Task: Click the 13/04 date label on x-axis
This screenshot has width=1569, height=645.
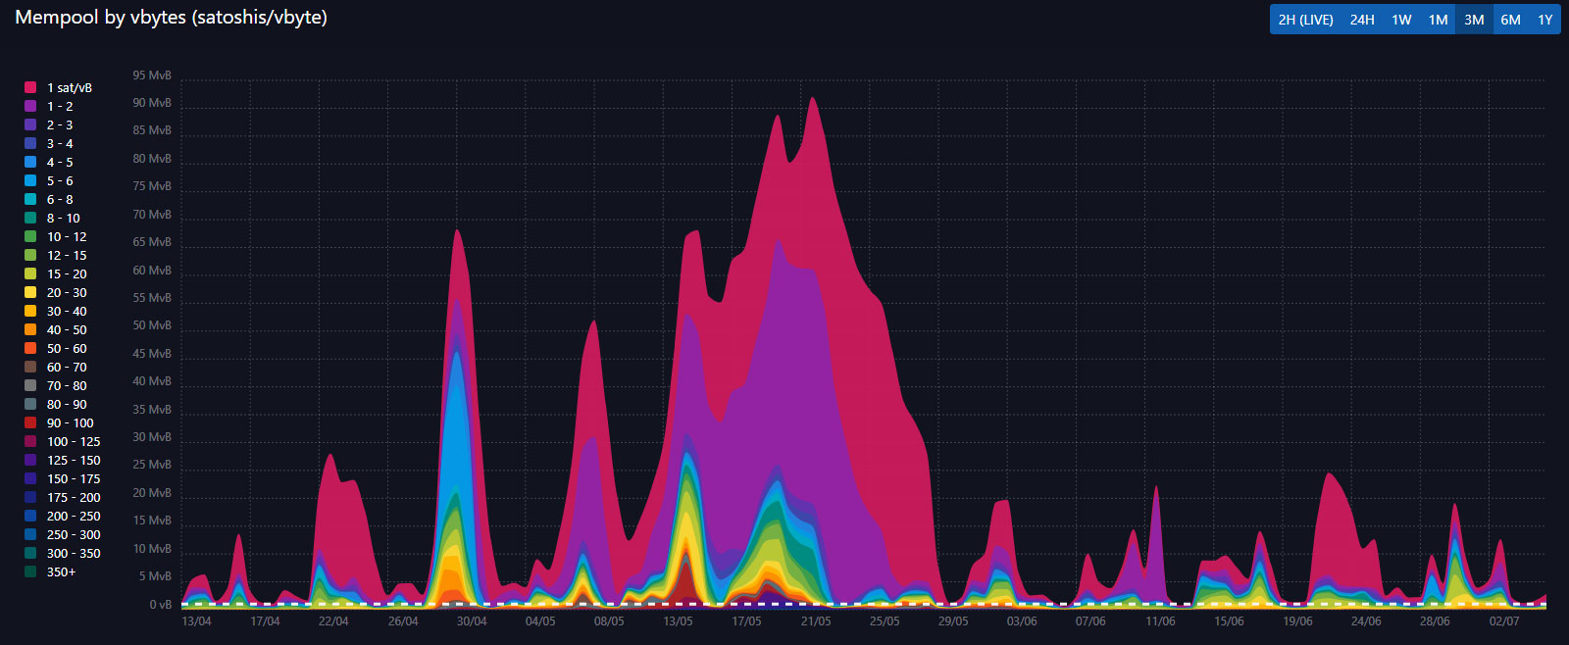Action: [x=196, y=621]
